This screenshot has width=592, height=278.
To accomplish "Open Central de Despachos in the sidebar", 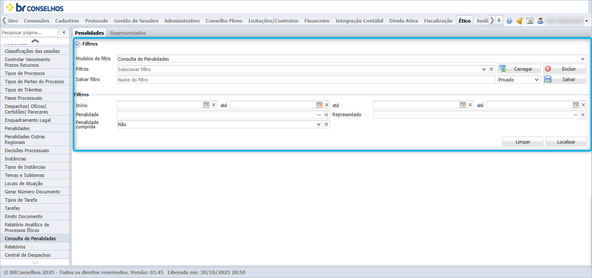I will coord(35,255).
